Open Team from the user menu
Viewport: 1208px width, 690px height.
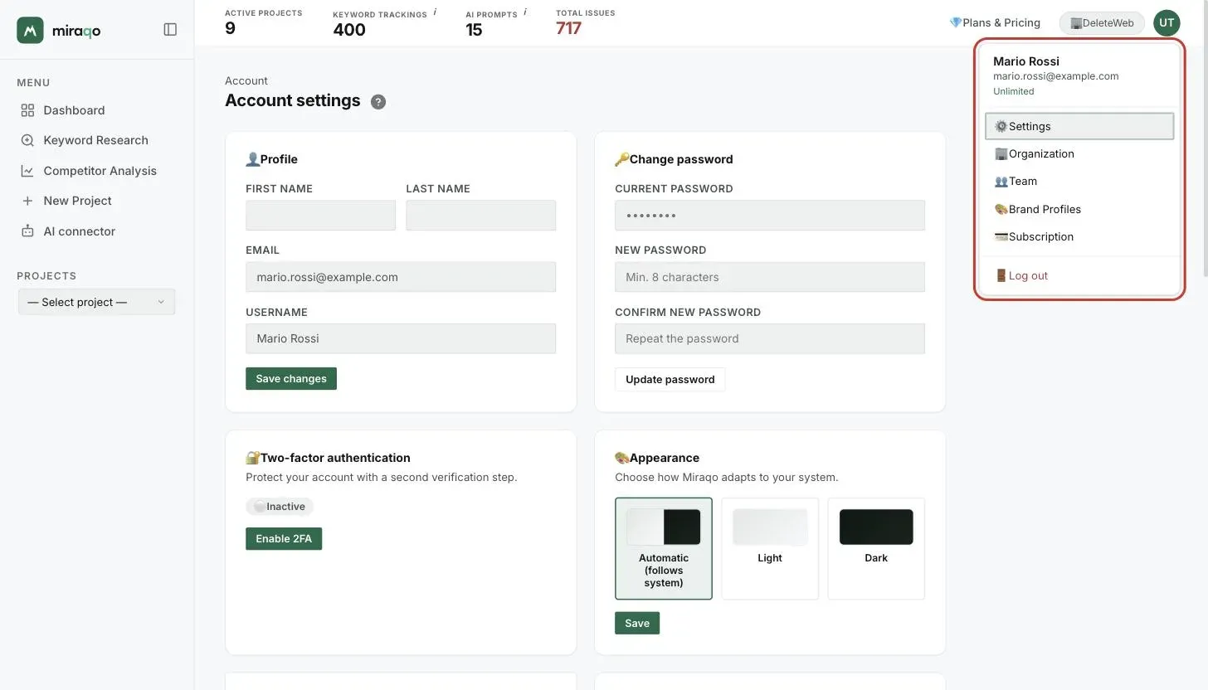point(1079,181)
